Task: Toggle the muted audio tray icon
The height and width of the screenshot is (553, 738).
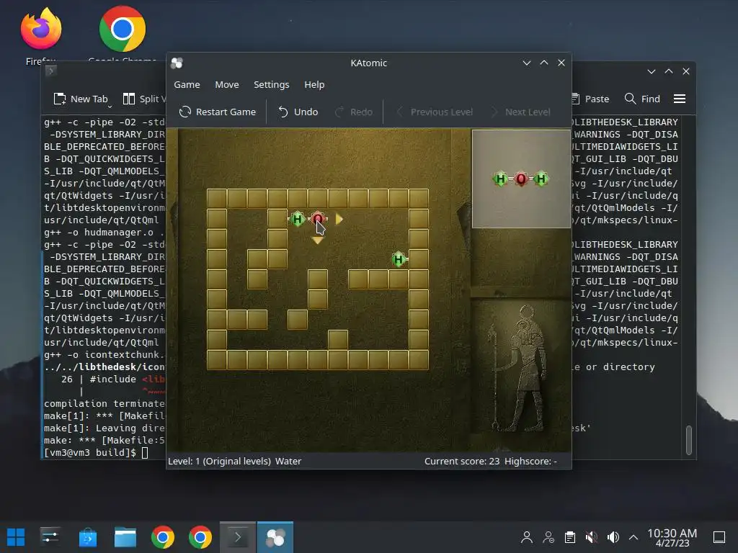Action: [591, 537]
